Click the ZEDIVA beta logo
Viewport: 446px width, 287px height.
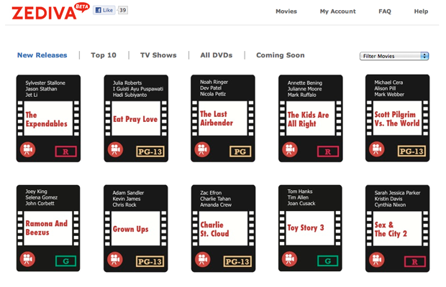click(50, 11)
